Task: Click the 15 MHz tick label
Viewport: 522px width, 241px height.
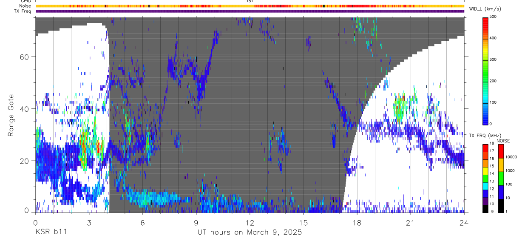Action: (492, 166)
